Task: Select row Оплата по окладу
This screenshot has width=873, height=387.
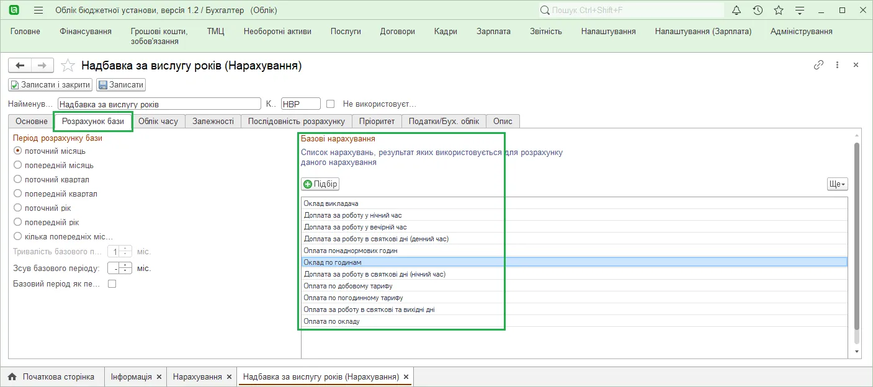Action: [575, 321]
